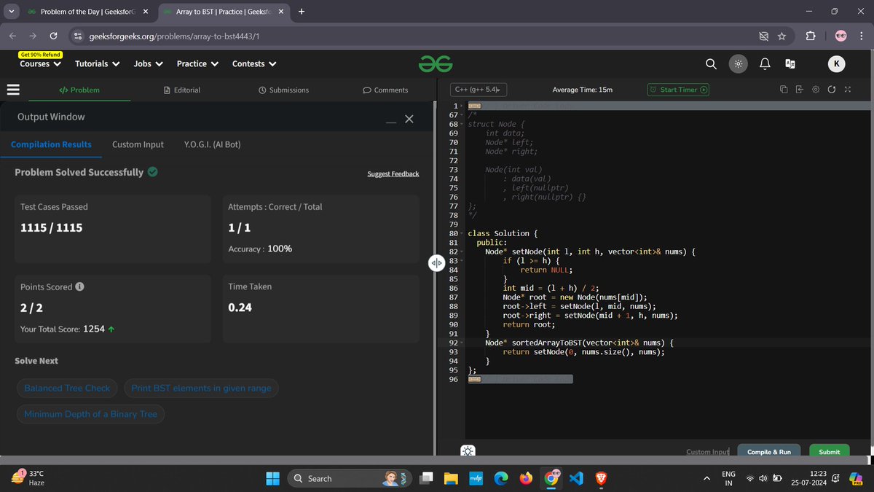Open Minimum Depth of a Binary Tree
Screen dimensions: 874x492
coord(90,414)
